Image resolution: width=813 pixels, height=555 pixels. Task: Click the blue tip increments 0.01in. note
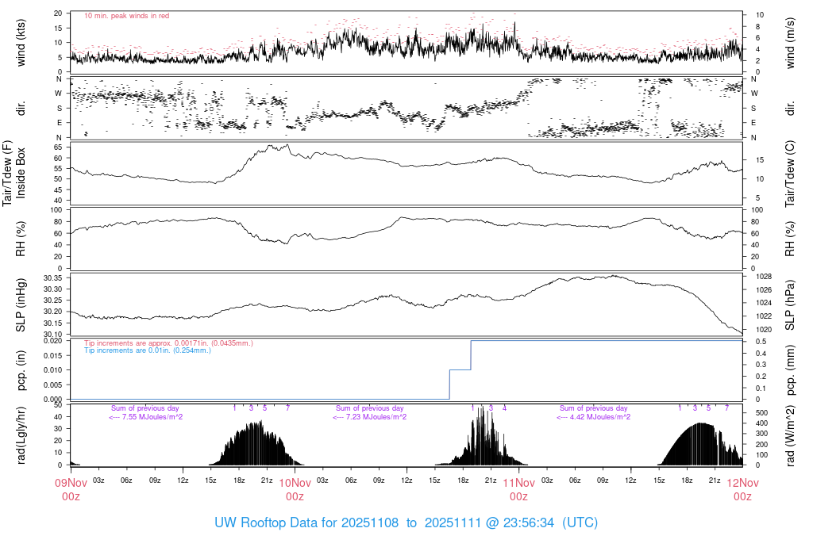147,350
